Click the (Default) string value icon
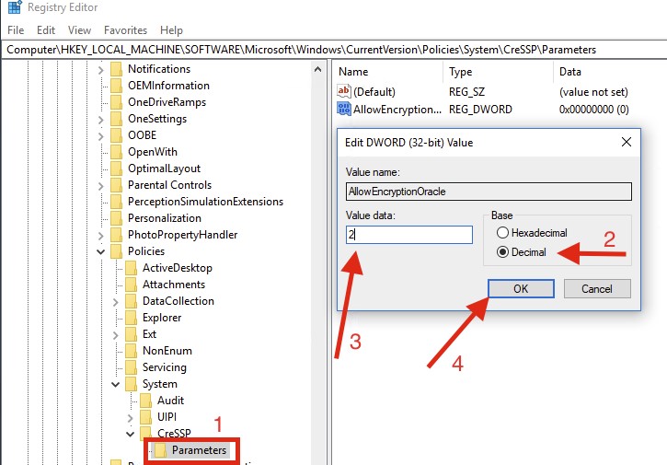The image size is (667, 465). (345, 91)
